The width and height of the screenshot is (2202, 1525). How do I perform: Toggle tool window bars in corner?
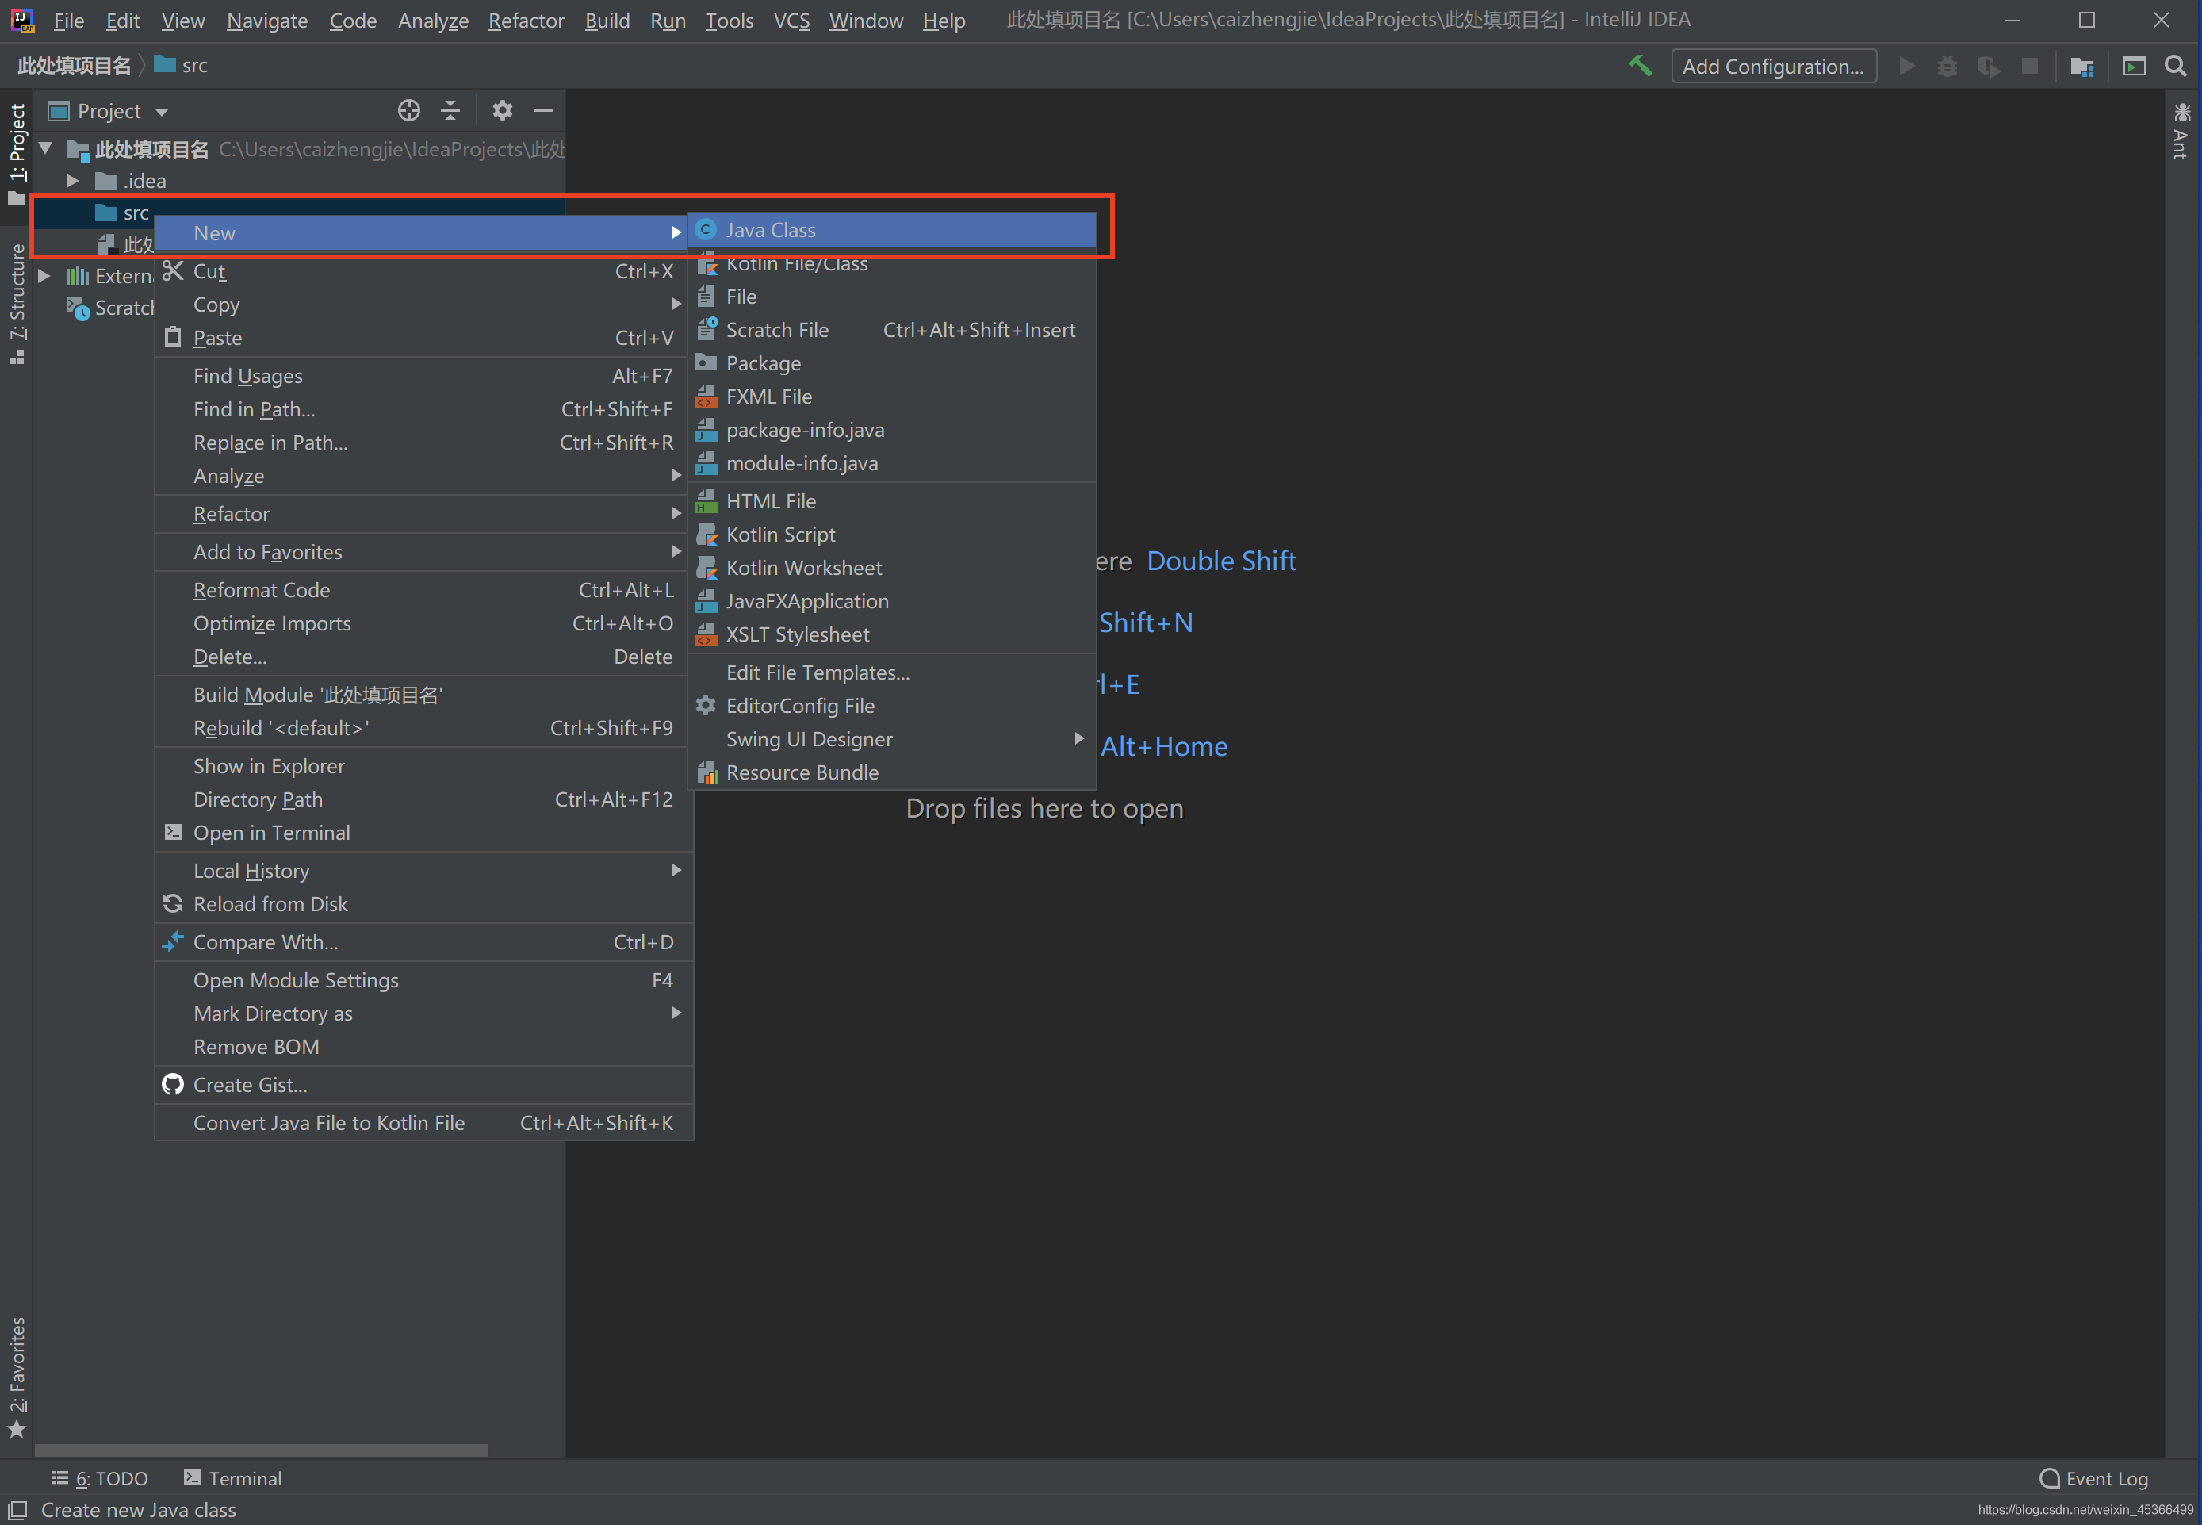point(17,1510)
